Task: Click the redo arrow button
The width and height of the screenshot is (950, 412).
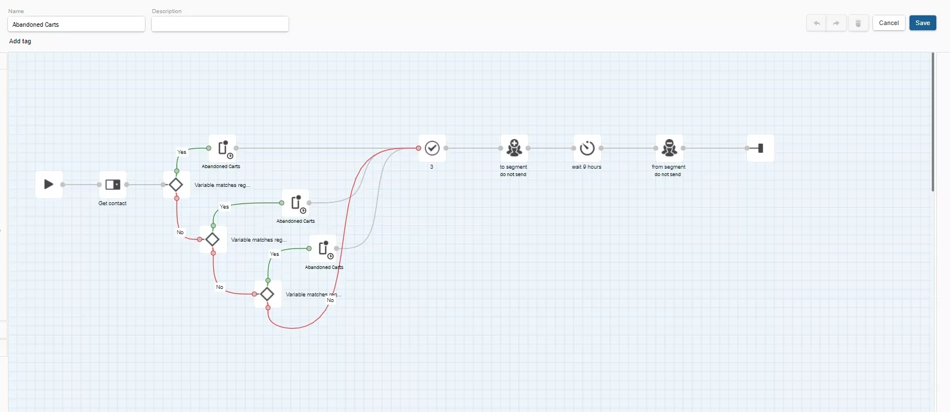Action: click(836, 23)
